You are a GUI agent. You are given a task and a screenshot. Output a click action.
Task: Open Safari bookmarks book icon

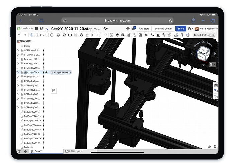pos(41,21)
